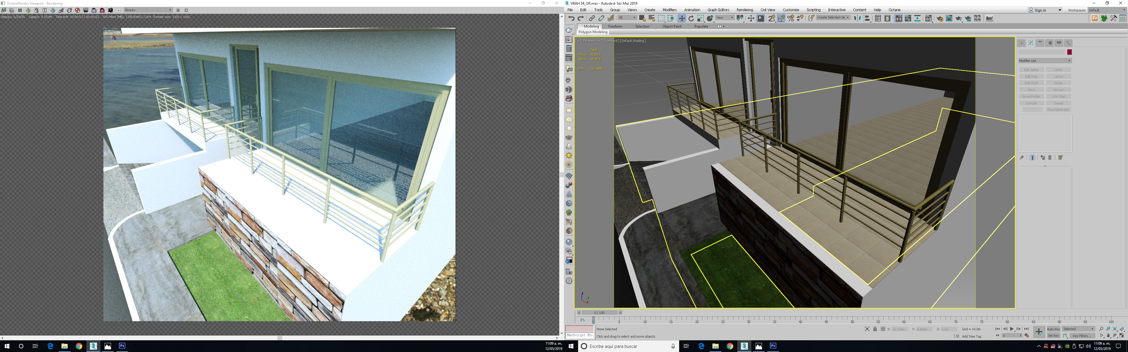Click the Octane viewport lock icon
The height and width of the screenshot is (352, 1128).
pos(36,10)
